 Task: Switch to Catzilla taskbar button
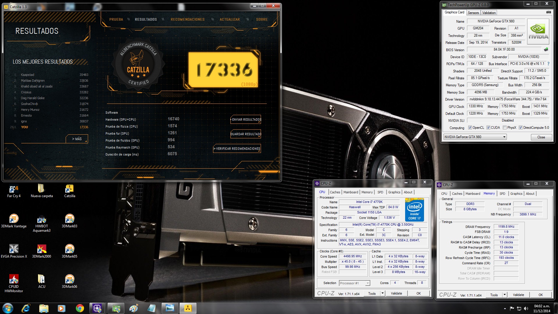pos(188,308)
